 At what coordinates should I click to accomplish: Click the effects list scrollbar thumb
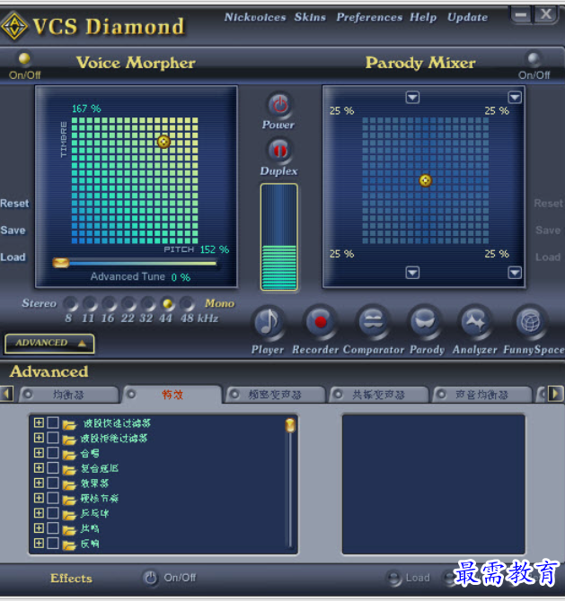[x=290, y=425]
